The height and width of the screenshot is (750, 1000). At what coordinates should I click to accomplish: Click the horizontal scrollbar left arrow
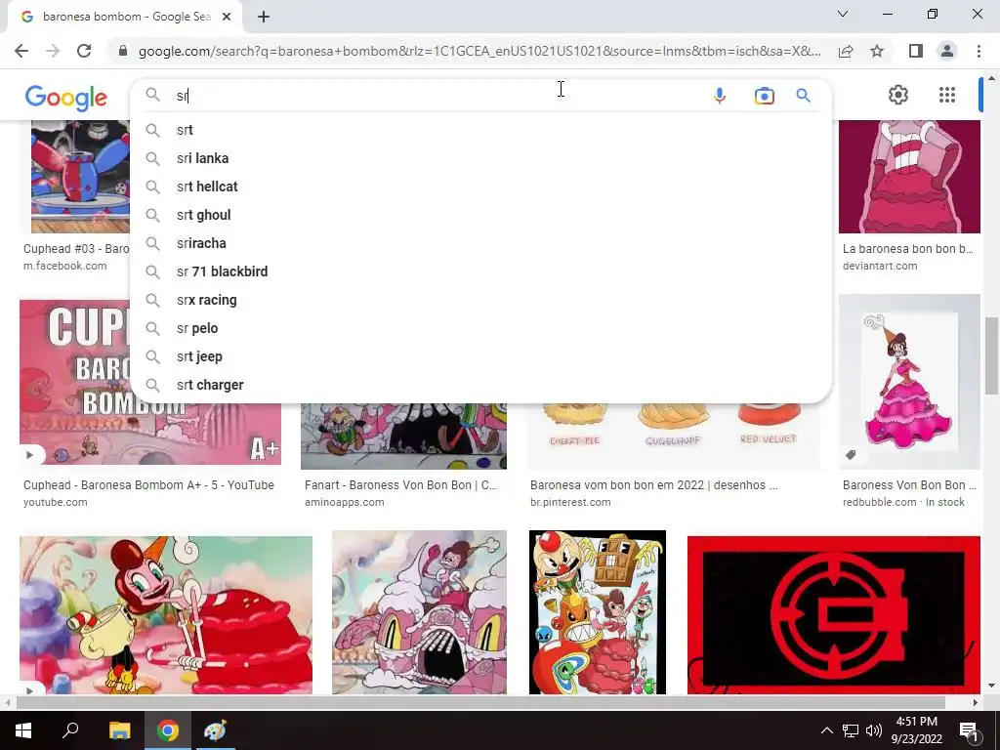point(7,703)
